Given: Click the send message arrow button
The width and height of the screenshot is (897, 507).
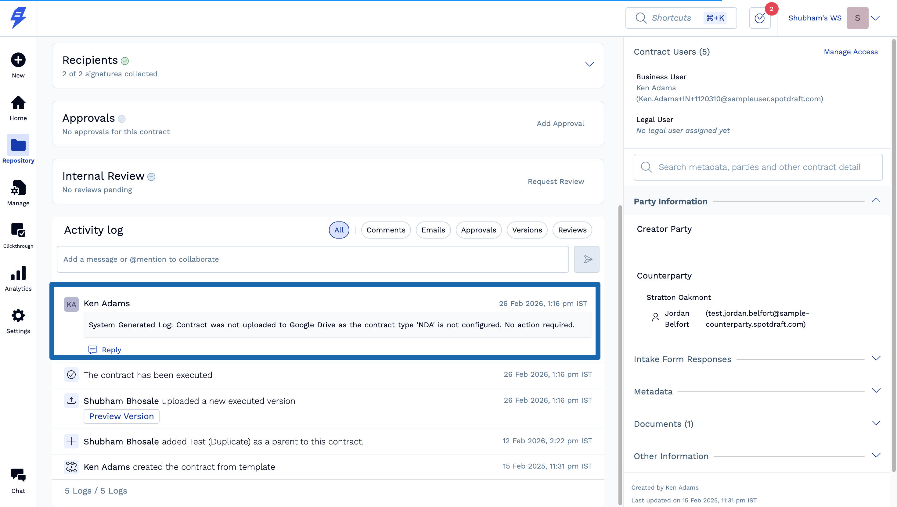Looking at the screenshot, I should [586, 259].
